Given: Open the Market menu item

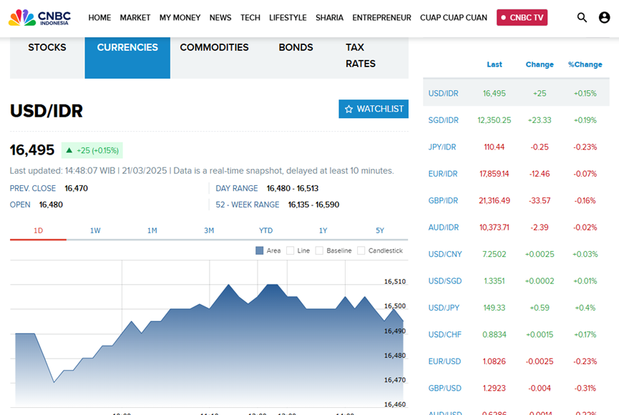Looking at the screenshot, I should coord(135,18).
